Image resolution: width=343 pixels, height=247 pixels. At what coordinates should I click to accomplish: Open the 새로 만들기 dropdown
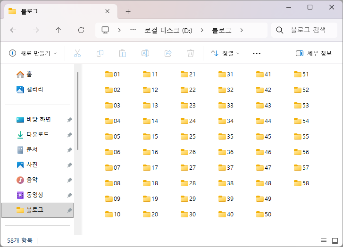pyautogui.click(x=33, y=53)
